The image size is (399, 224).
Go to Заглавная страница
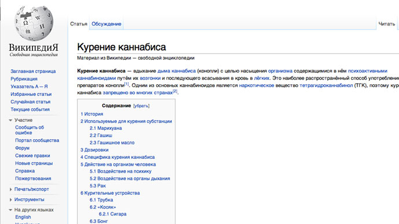33,72
